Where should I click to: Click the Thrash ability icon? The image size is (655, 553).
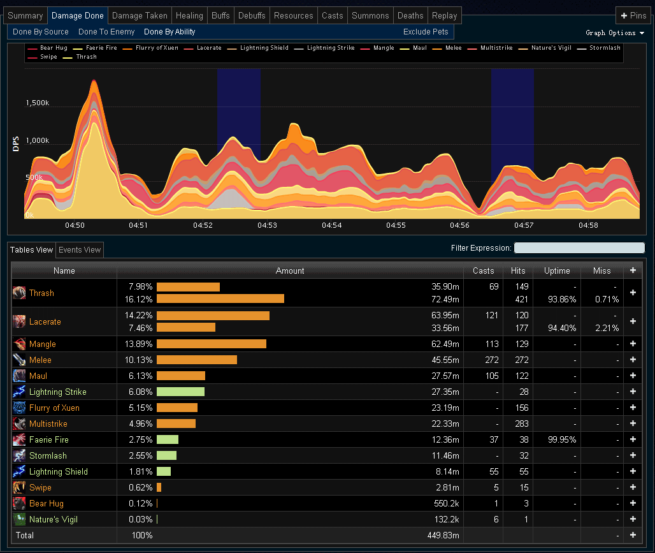point(19,293)
